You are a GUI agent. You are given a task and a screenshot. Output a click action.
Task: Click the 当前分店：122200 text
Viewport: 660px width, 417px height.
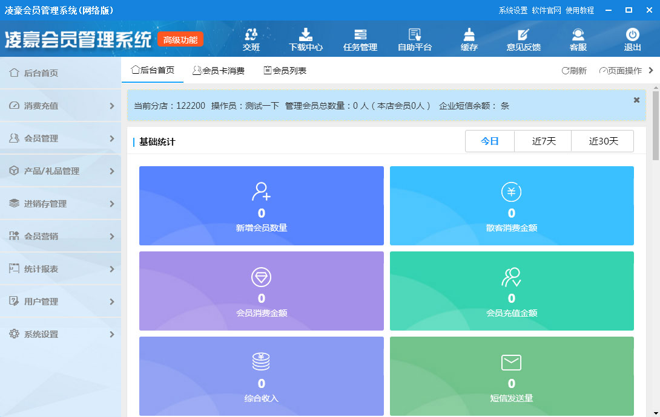(x=170, y=106)
